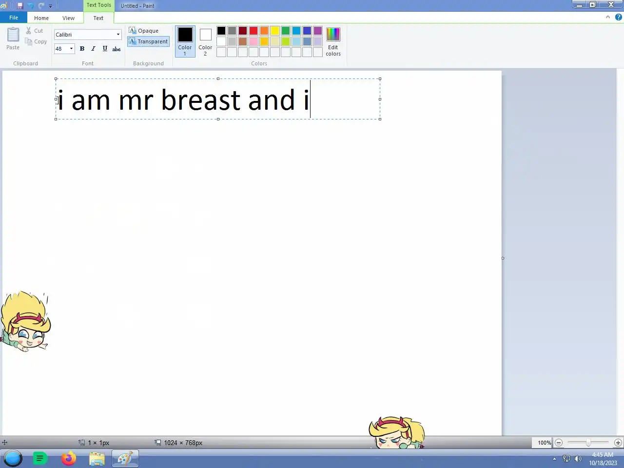
Task: Open the File menu
Action: [14, 18]
